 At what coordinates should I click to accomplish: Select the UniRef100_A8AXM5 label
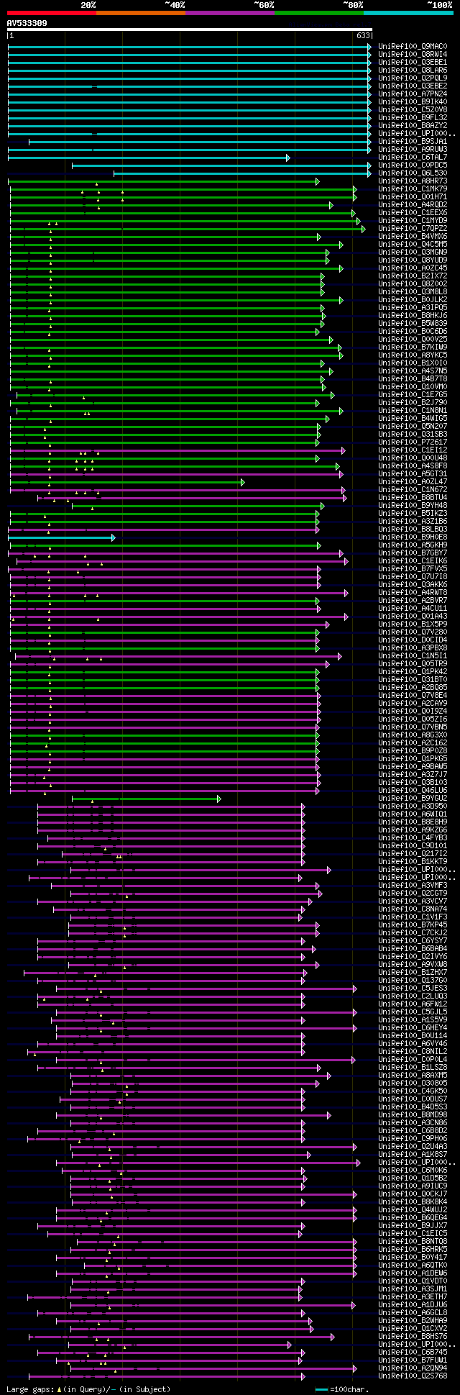(413, 1076)
